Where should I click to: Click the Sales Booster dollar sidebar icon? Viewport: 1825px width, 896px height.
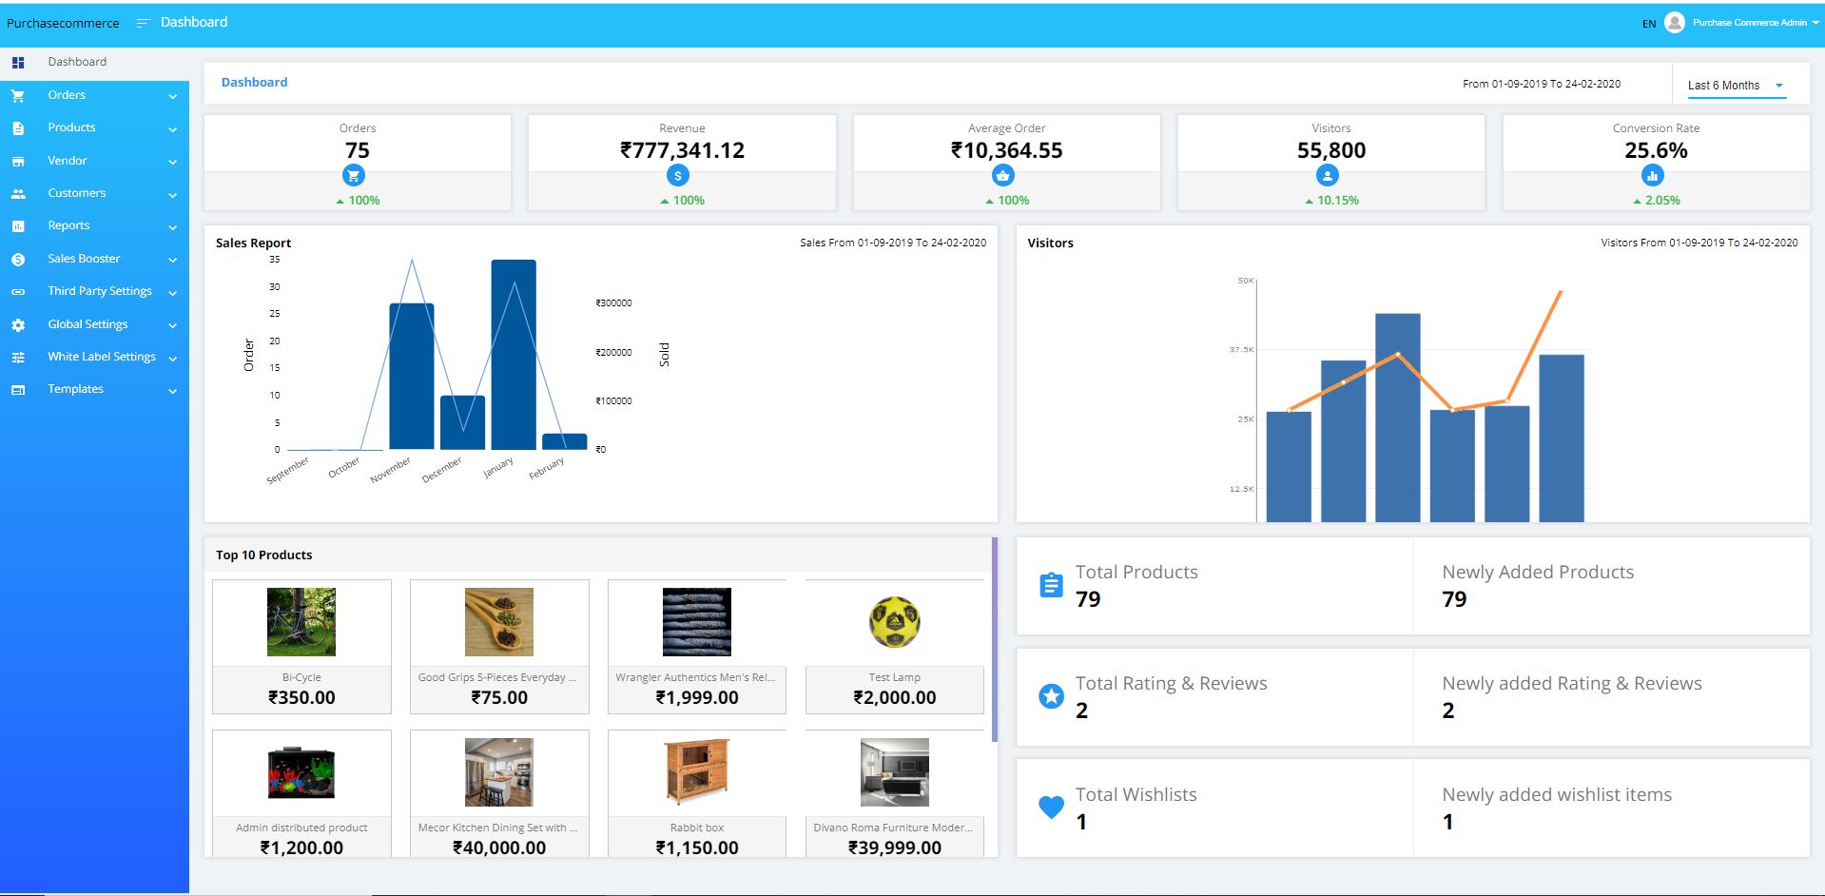pyautogui.click(x=18, y=260)
